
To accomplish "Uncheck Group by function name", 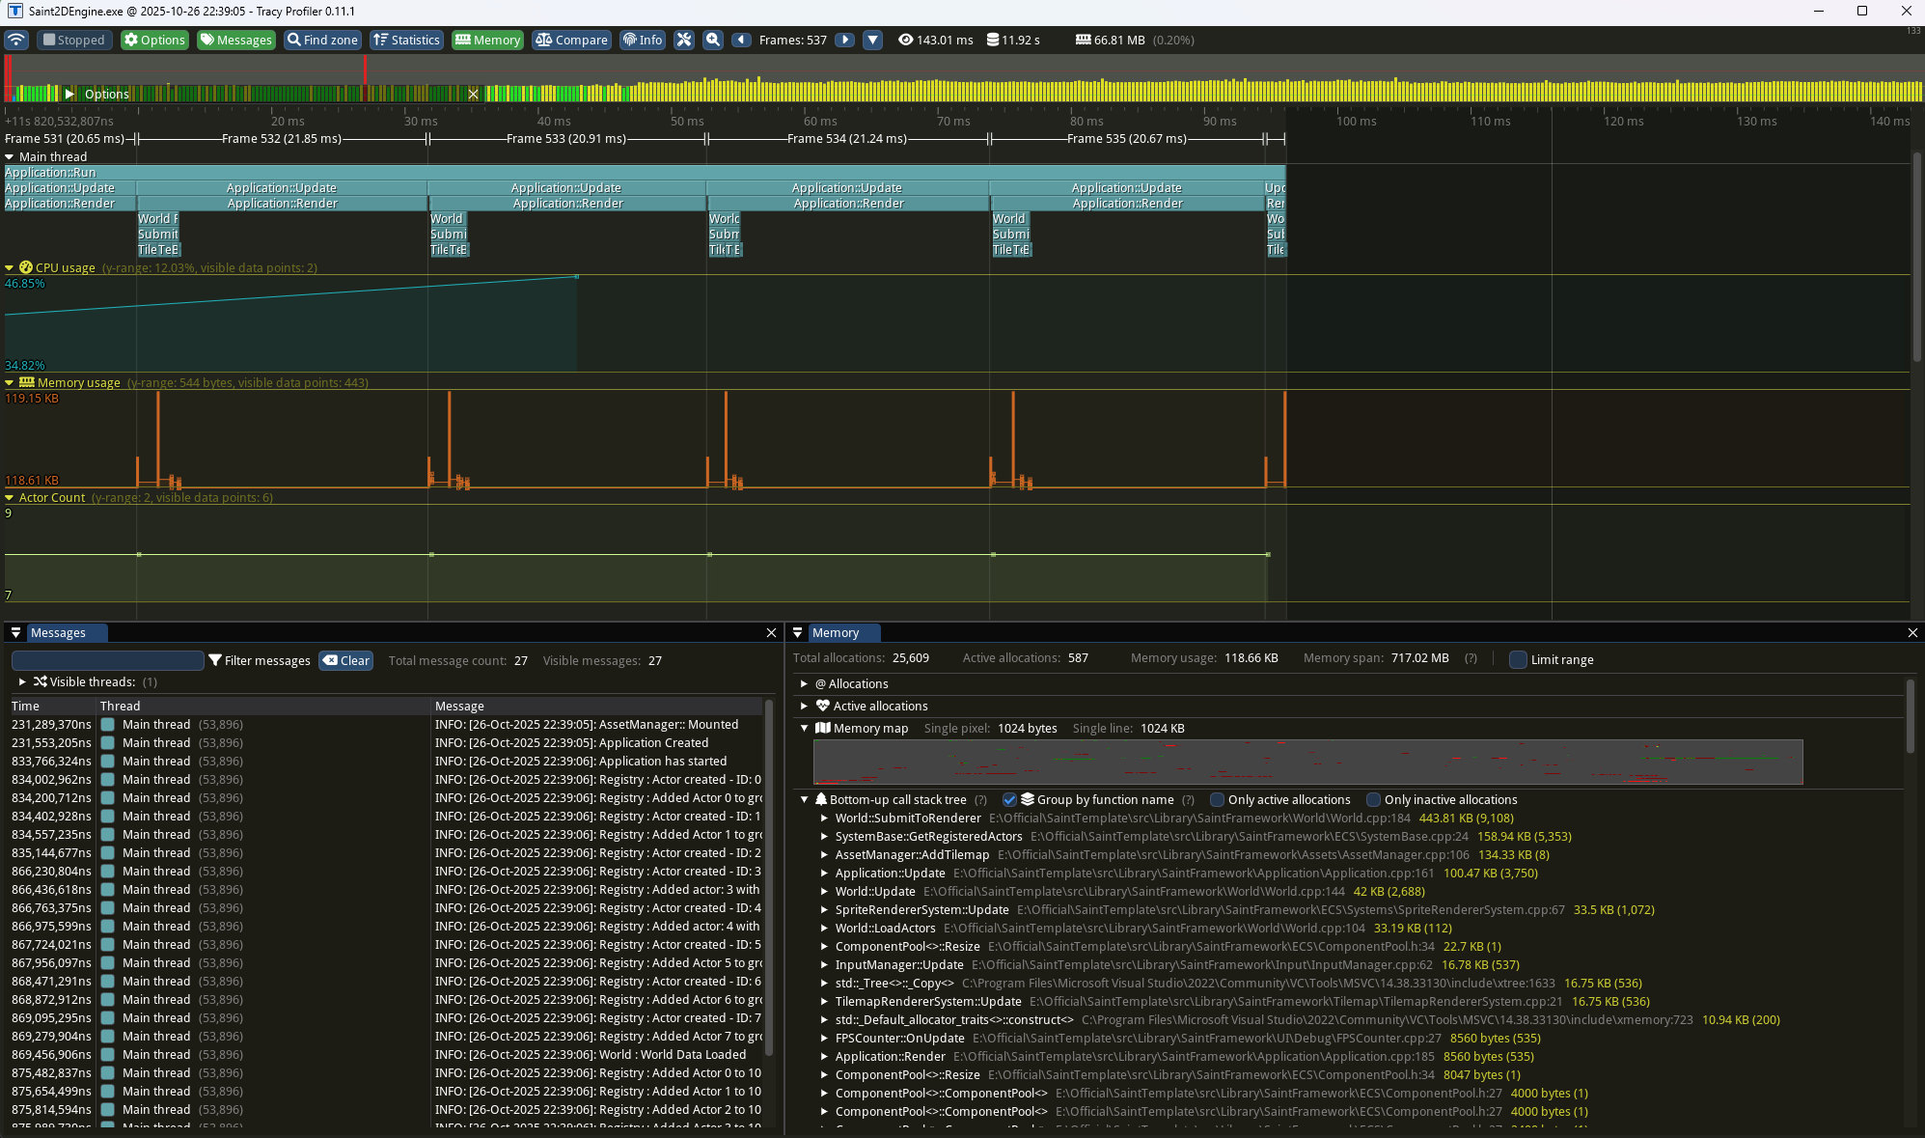I will point(1010,799).
